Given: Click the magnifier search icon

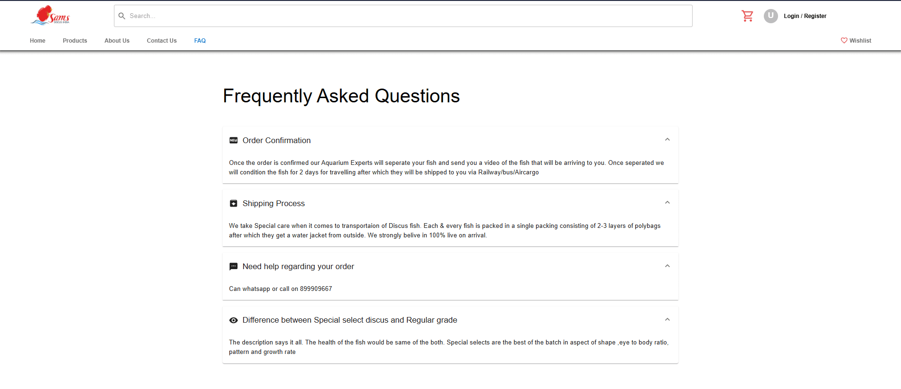Looking at the screenshot, I should 122,16.
